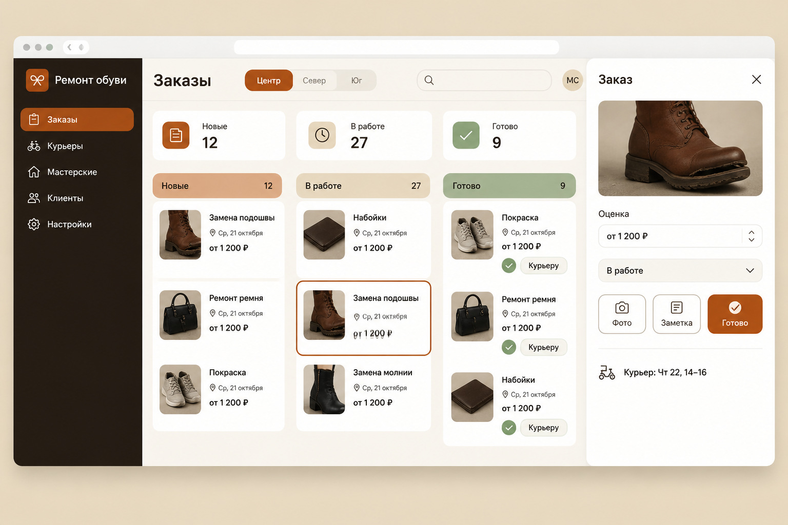Switch to the Север tab
The height and width of the screenshot is (525, 788).
(x=314, y=80)
